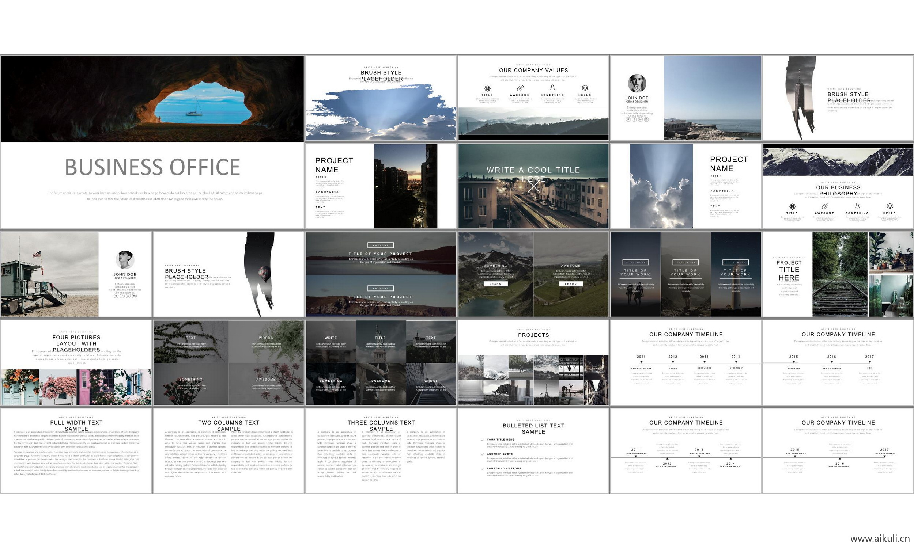914x548 pixels.
Task: Click the 2012 marker on upper company timeline
Action: (673, 362)
